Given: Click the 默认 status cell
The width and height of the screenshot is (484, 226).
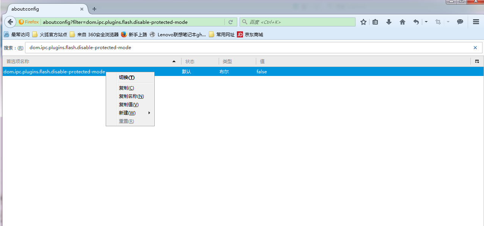Looking at the screenshot, I should (x=186, y=71).
